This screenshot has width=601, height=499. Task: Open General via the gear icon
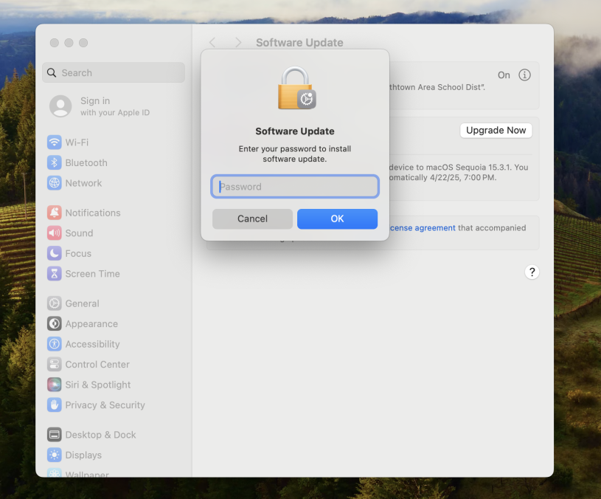click(x=54, y=303)
